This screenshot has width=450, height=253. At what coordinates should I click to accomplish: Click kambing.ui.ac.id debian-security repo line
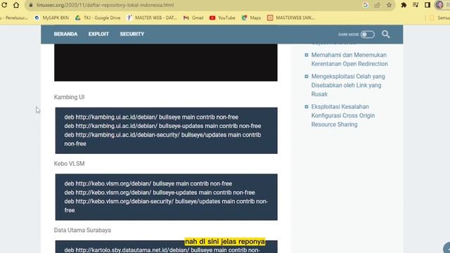click(162, 139)
